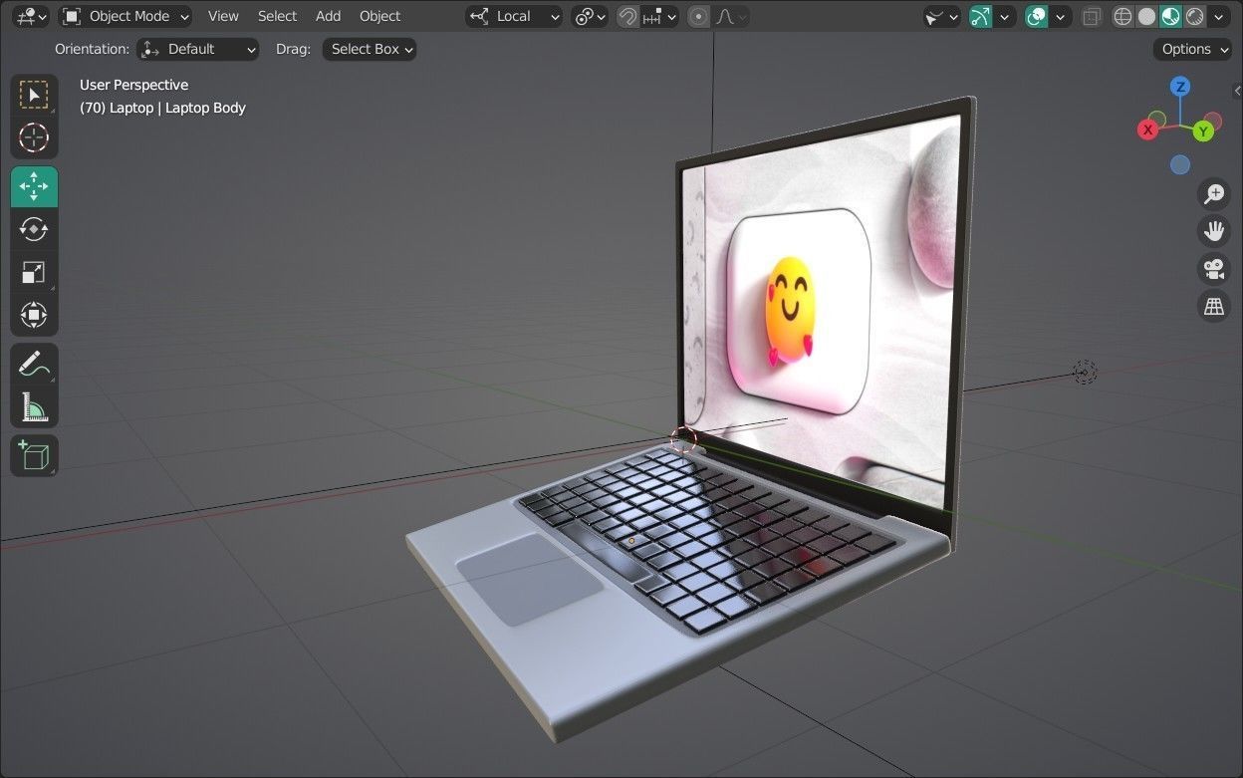This screenshot has height=778, width=1243.
Task: Select the Scale tool
Action: click(x=34, y=272)
